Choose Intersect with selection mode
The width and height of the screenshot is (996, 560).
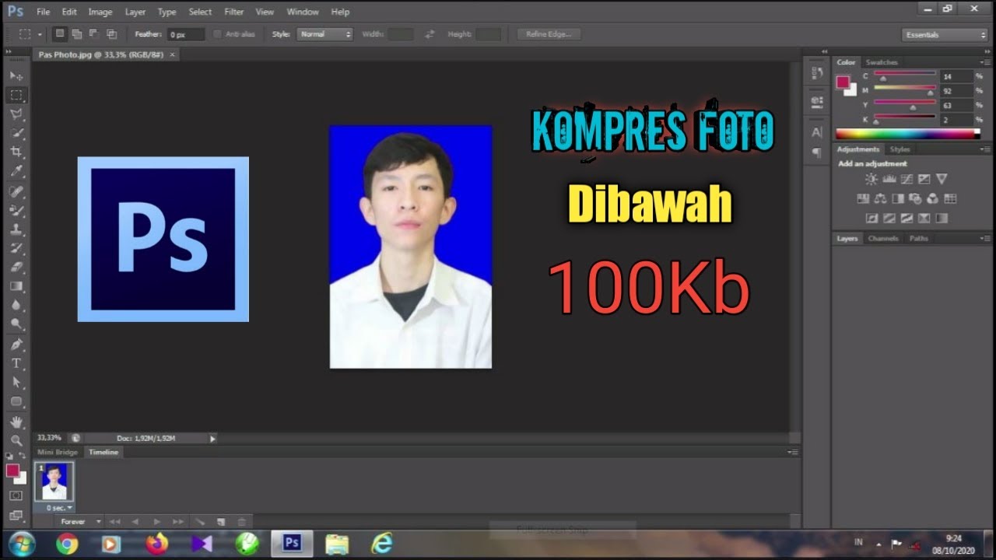112,34
